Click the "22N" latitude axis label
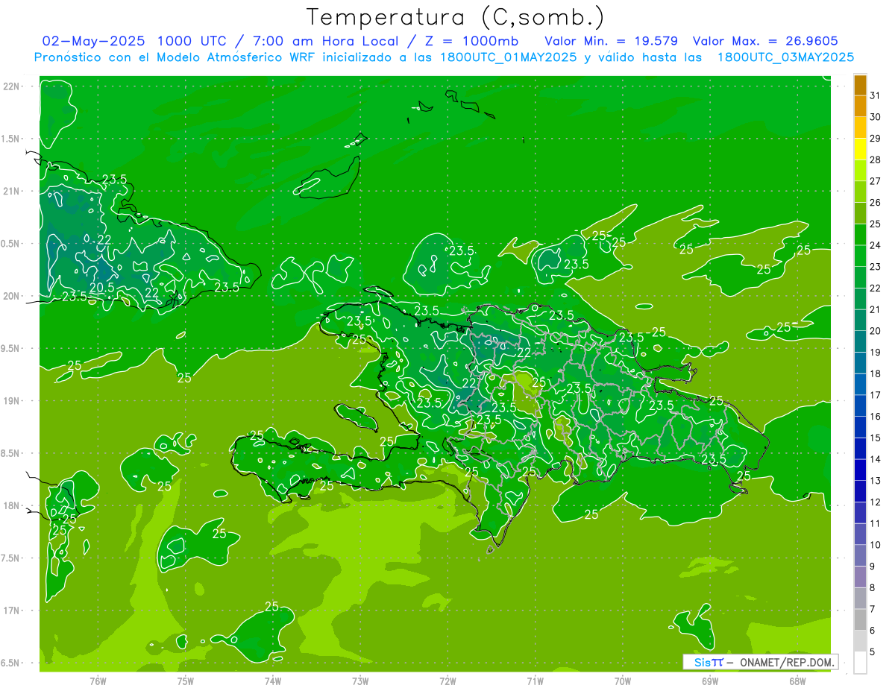Screen dimensions: 895x691 point(11,86)
